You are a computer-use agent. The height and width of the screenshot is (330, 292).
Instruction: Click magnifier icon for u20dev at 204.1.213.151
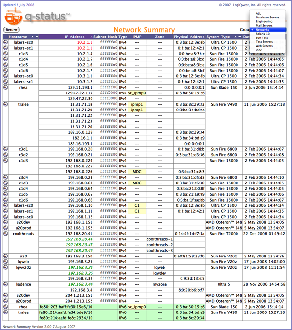coord(6,295)
